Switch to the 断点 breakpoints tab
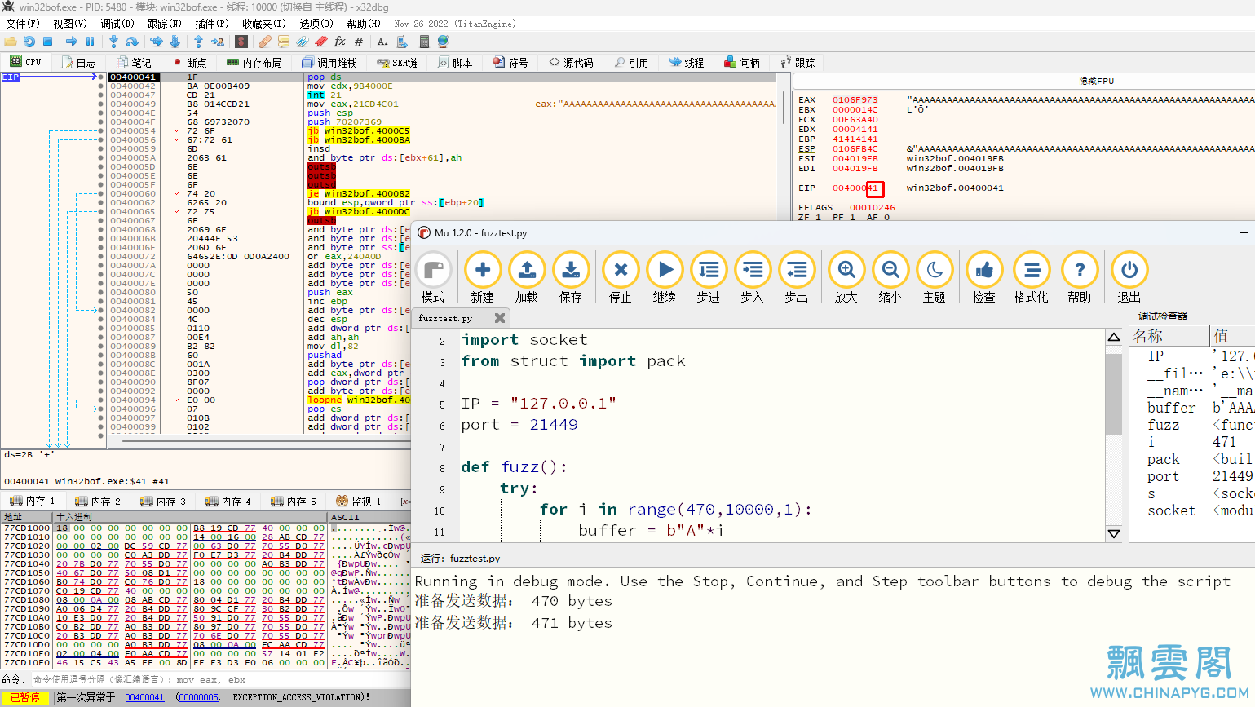The width and height of the screenshot is (1255, 707). point(190,62)
